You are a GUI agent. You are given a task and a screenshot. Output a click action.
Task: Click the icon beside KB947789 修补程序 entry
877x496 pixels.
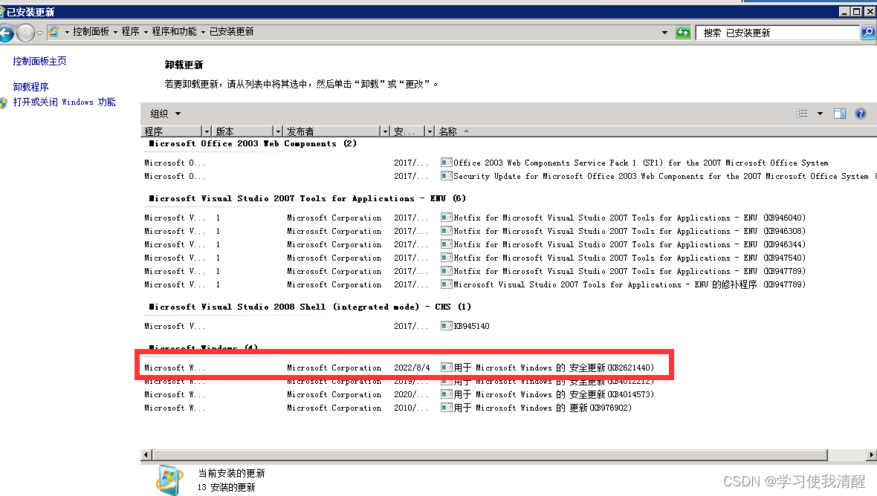[x=446, y=284]
